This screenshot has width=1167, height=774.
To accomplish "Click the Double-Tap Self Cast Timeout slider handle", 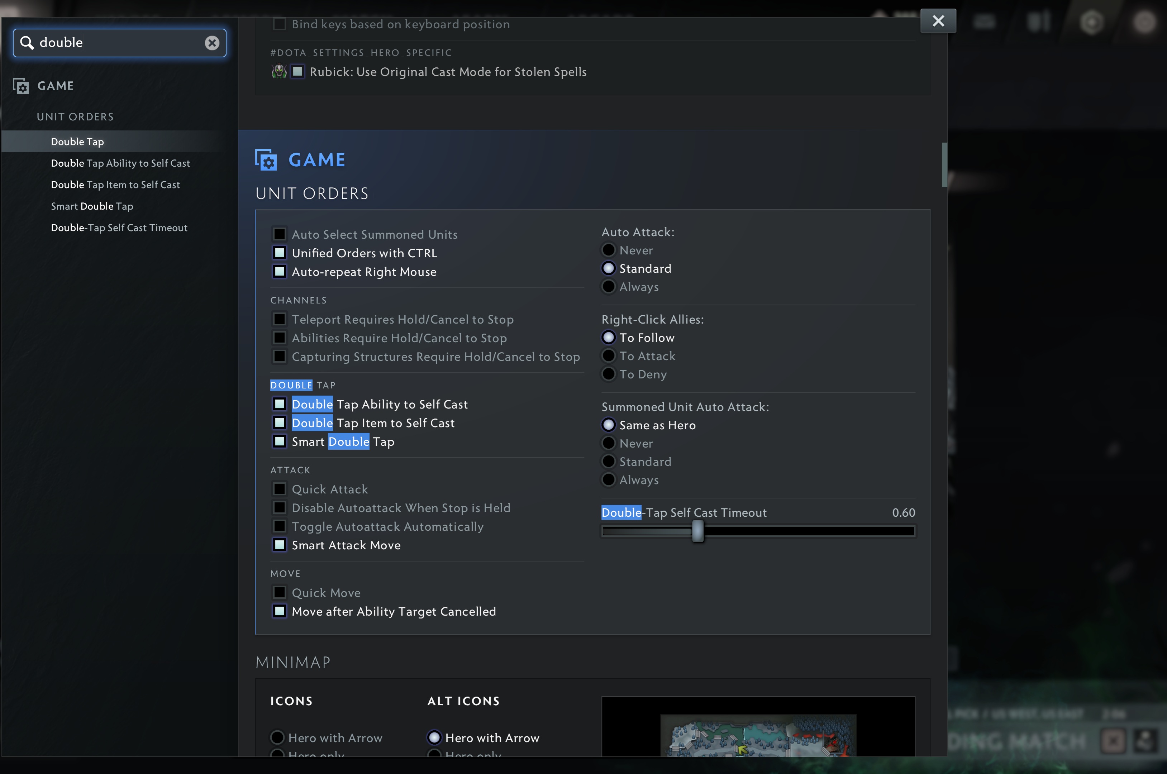I will coord(697,532).
